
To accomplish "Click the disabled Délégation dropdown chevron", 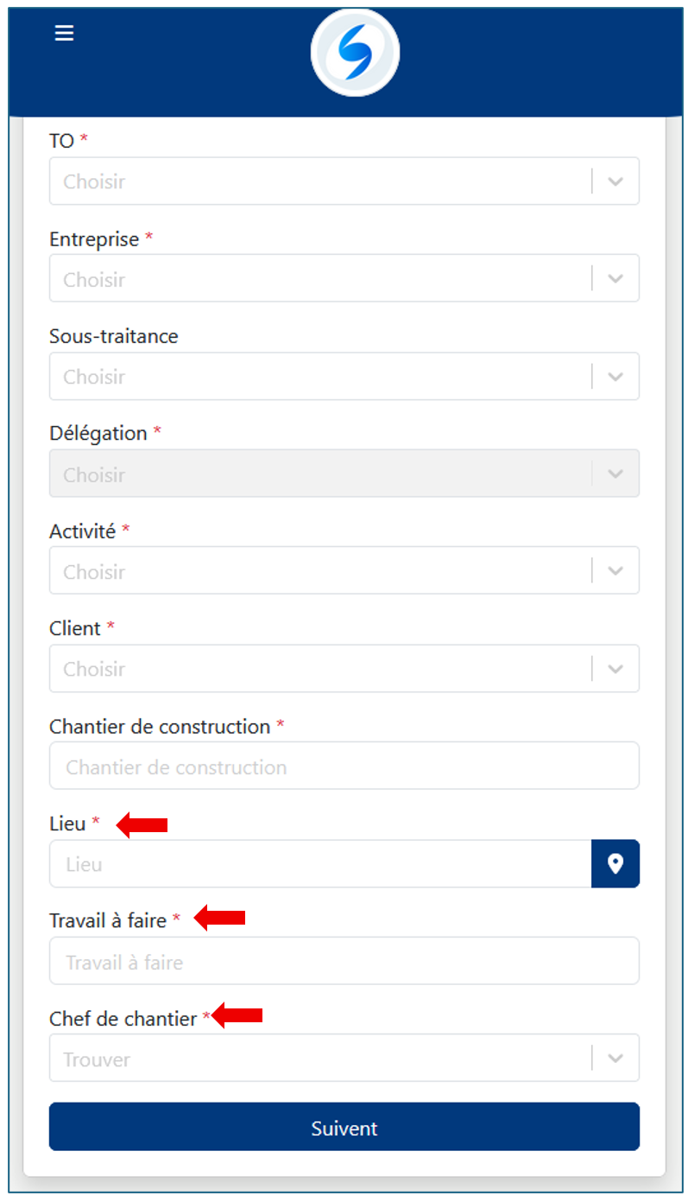I will pos(615,474).
